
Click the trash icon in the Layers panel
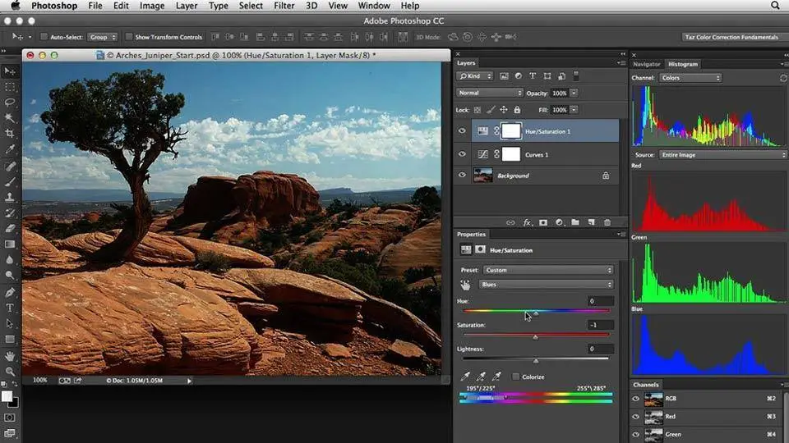607,222
